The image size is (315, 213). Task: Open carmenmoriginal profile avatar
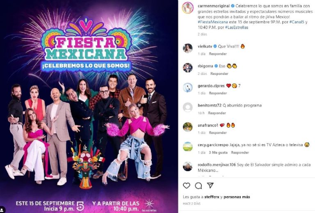tap(187, 8)
